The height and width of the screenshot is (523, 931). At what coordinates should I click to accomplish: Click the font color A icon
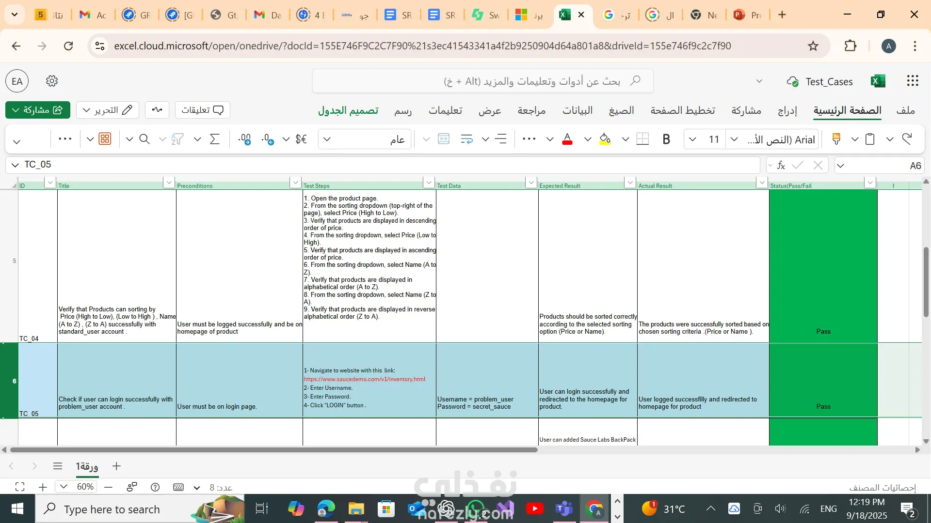tap(567, 139)
